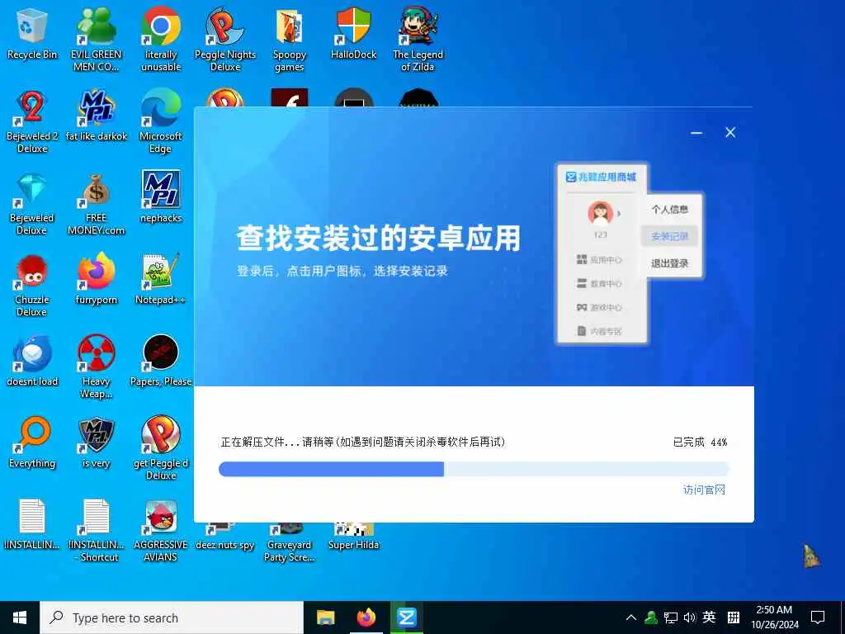Show hidden system tray icons
Viewport: 845px width, 634px height.
631,617
